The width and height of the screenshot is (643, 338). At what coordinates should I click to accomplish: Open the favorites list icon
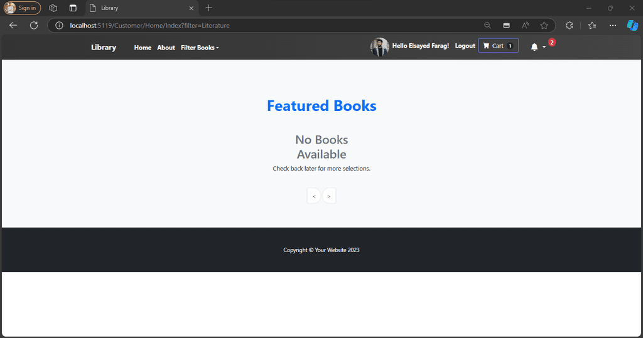pos(592,26)
